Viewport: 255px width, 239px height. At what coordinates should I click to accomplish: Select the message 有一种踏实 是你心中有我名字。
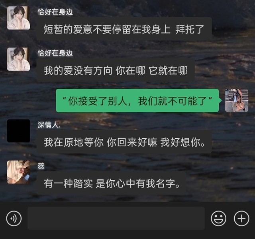click(x=111, y=183)
